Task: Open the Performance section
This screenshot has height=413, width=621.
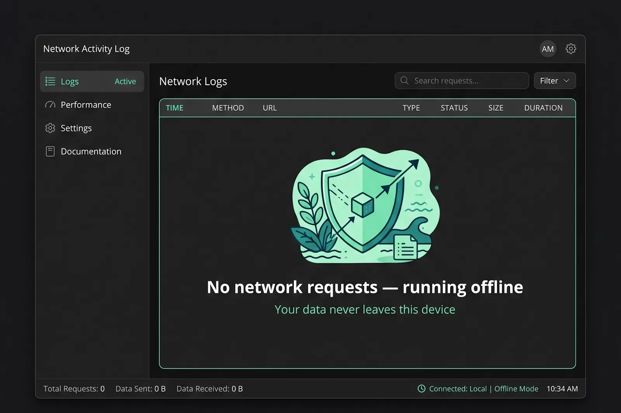Action: (92, 105)
